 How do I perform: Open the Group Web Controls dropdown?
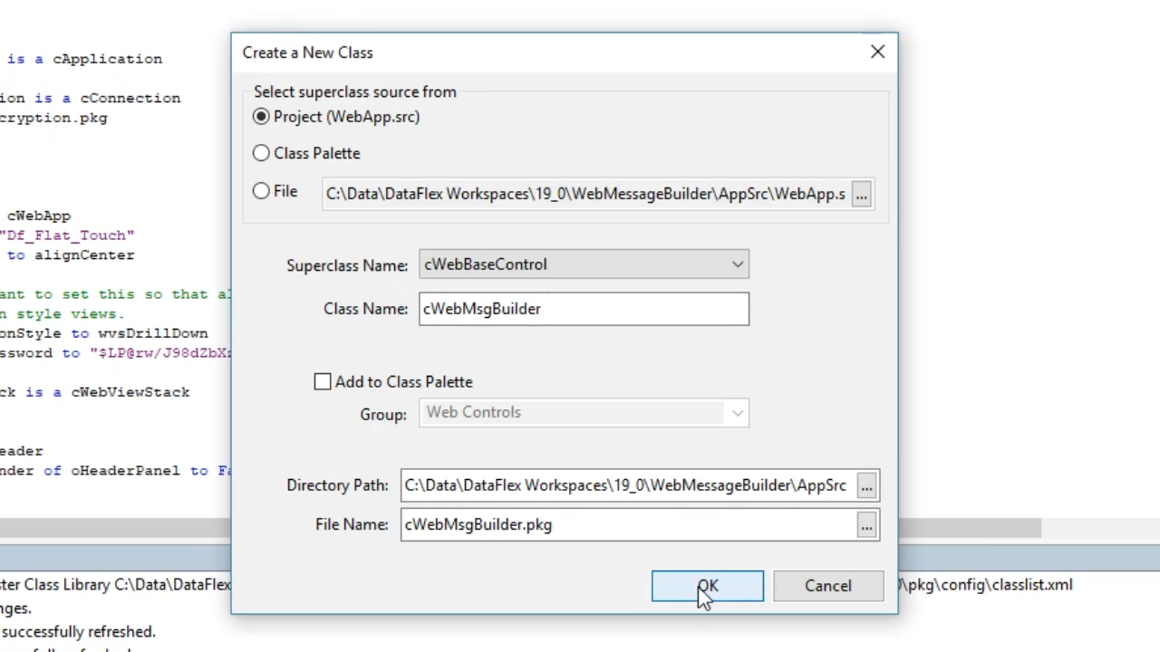point(738,413)
